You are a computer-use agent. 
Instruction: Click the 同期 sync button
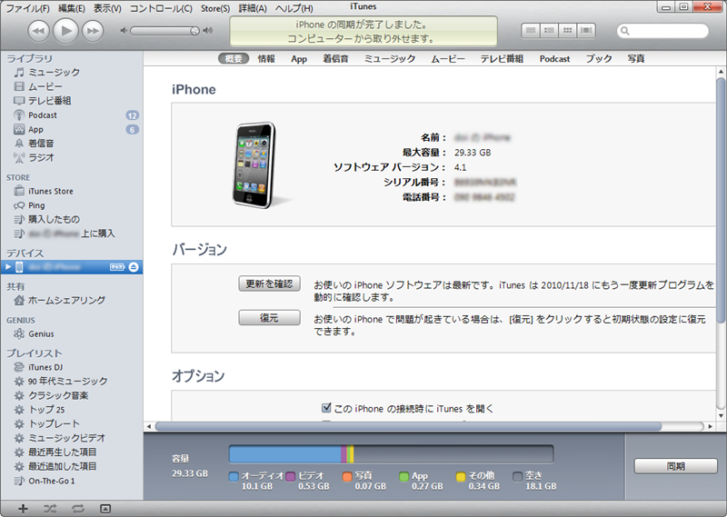click(675, 466)
